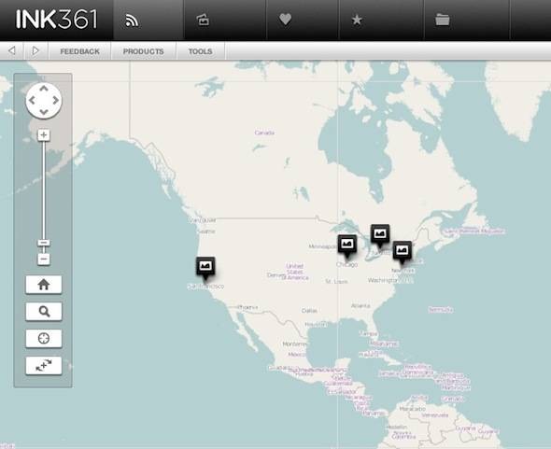Click the Dallas city label
Image resolution: width=551 pixels, height=449 pixels.
coord(309,311)
